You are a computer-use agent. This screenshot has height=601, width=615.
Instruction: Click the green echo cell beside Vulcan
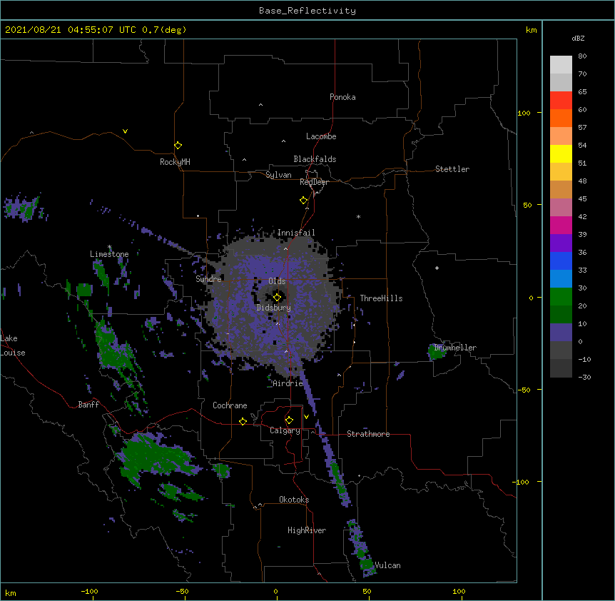point(367,564)
